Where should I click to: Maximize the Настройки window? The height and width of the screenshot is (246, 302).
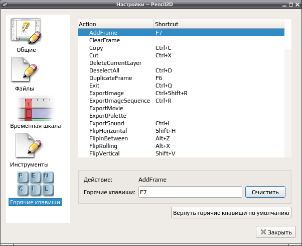click(291, 5)
